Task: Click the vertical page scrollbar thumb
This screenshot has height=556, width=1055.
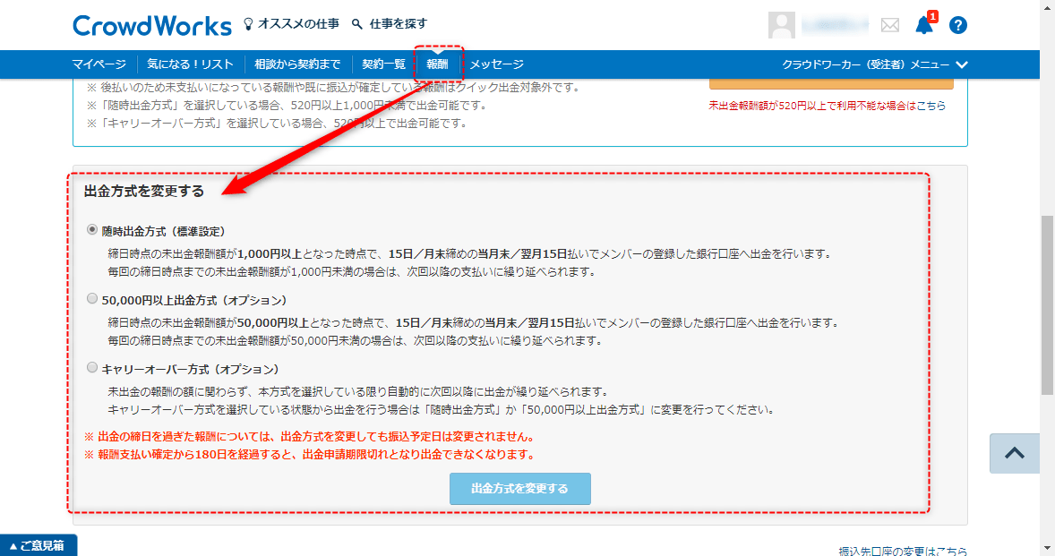Action: [x=1047, y=304]
